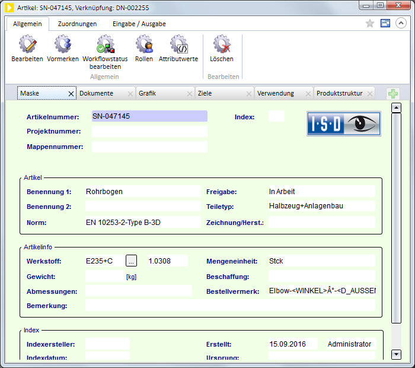Screen dimensions: 415x368
Task: Click the Erstellt date 15.09.2016
Action: (x=293, y=344)
